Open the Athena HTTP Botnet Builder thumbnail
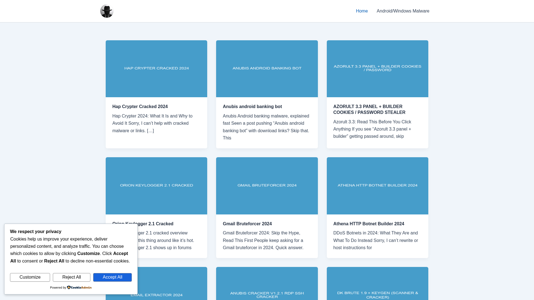This screenshot has width=534, height=300. click(377, 186)
